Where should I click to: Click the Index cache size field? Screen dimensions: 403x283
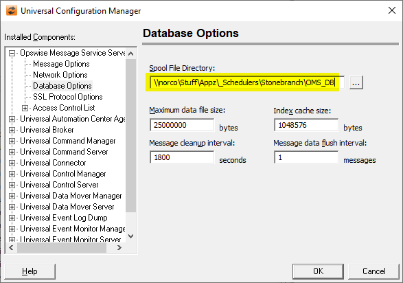point(306,125)
